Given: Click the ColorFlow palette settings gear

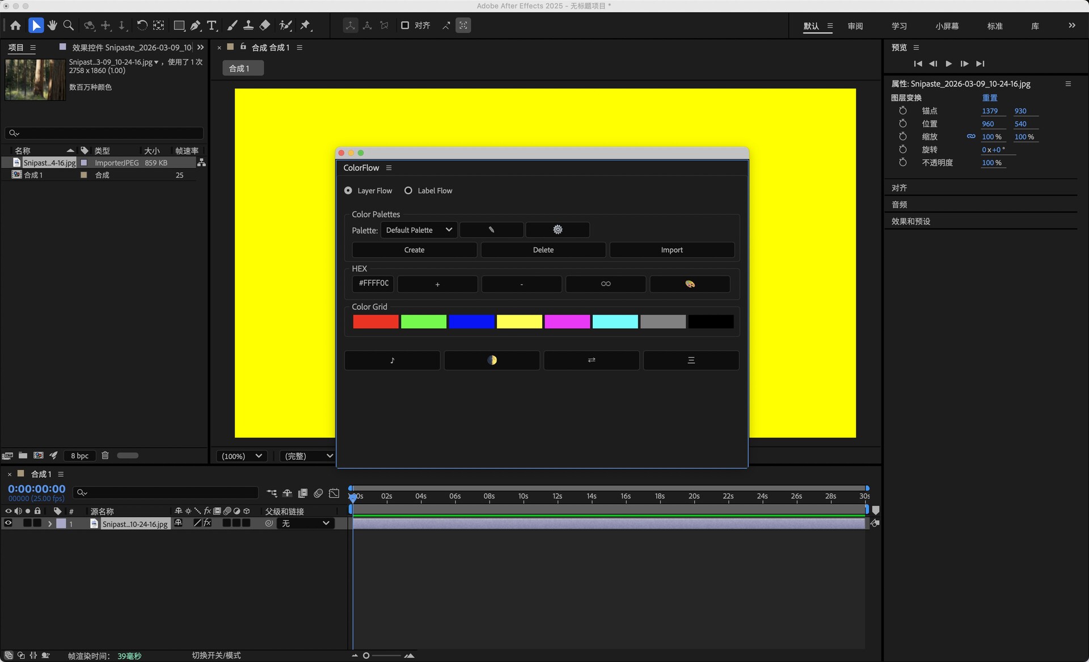Looking at the screenshot, I should point(558,230).
